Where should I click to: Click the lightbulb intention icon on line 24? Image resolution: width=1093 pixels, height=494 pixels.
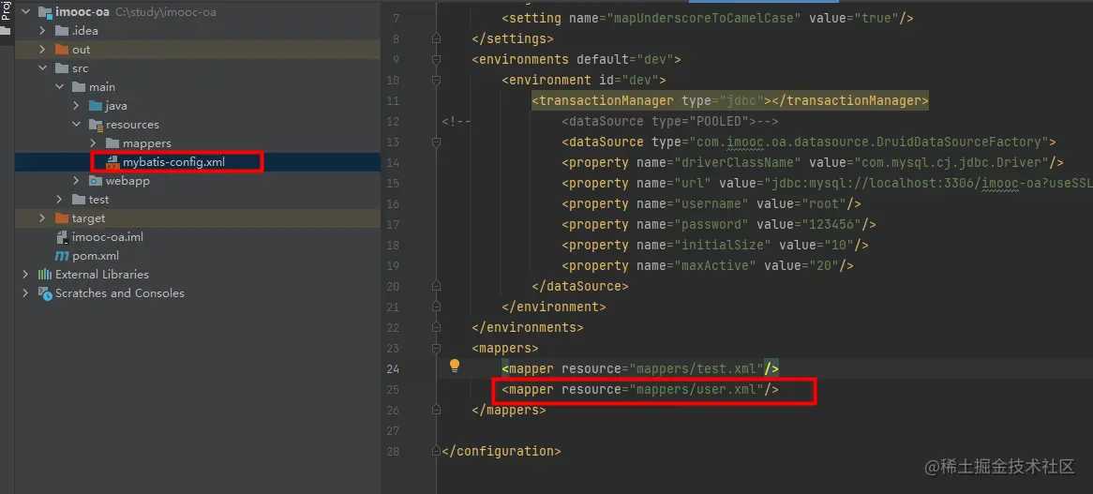click(455, 365)
